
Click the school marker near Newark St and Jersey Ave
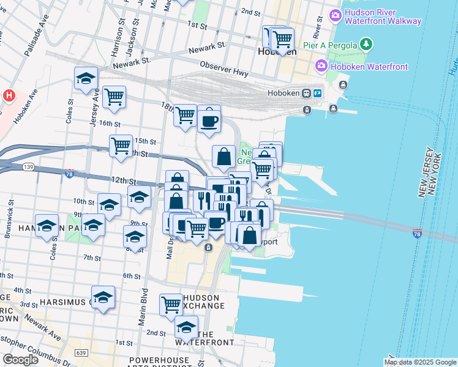(86, 80)
